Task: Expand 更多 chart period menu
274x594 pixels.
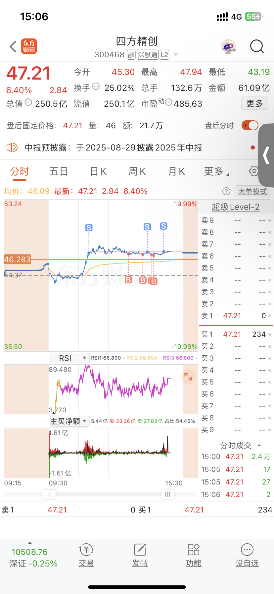Action: [216, 171]
